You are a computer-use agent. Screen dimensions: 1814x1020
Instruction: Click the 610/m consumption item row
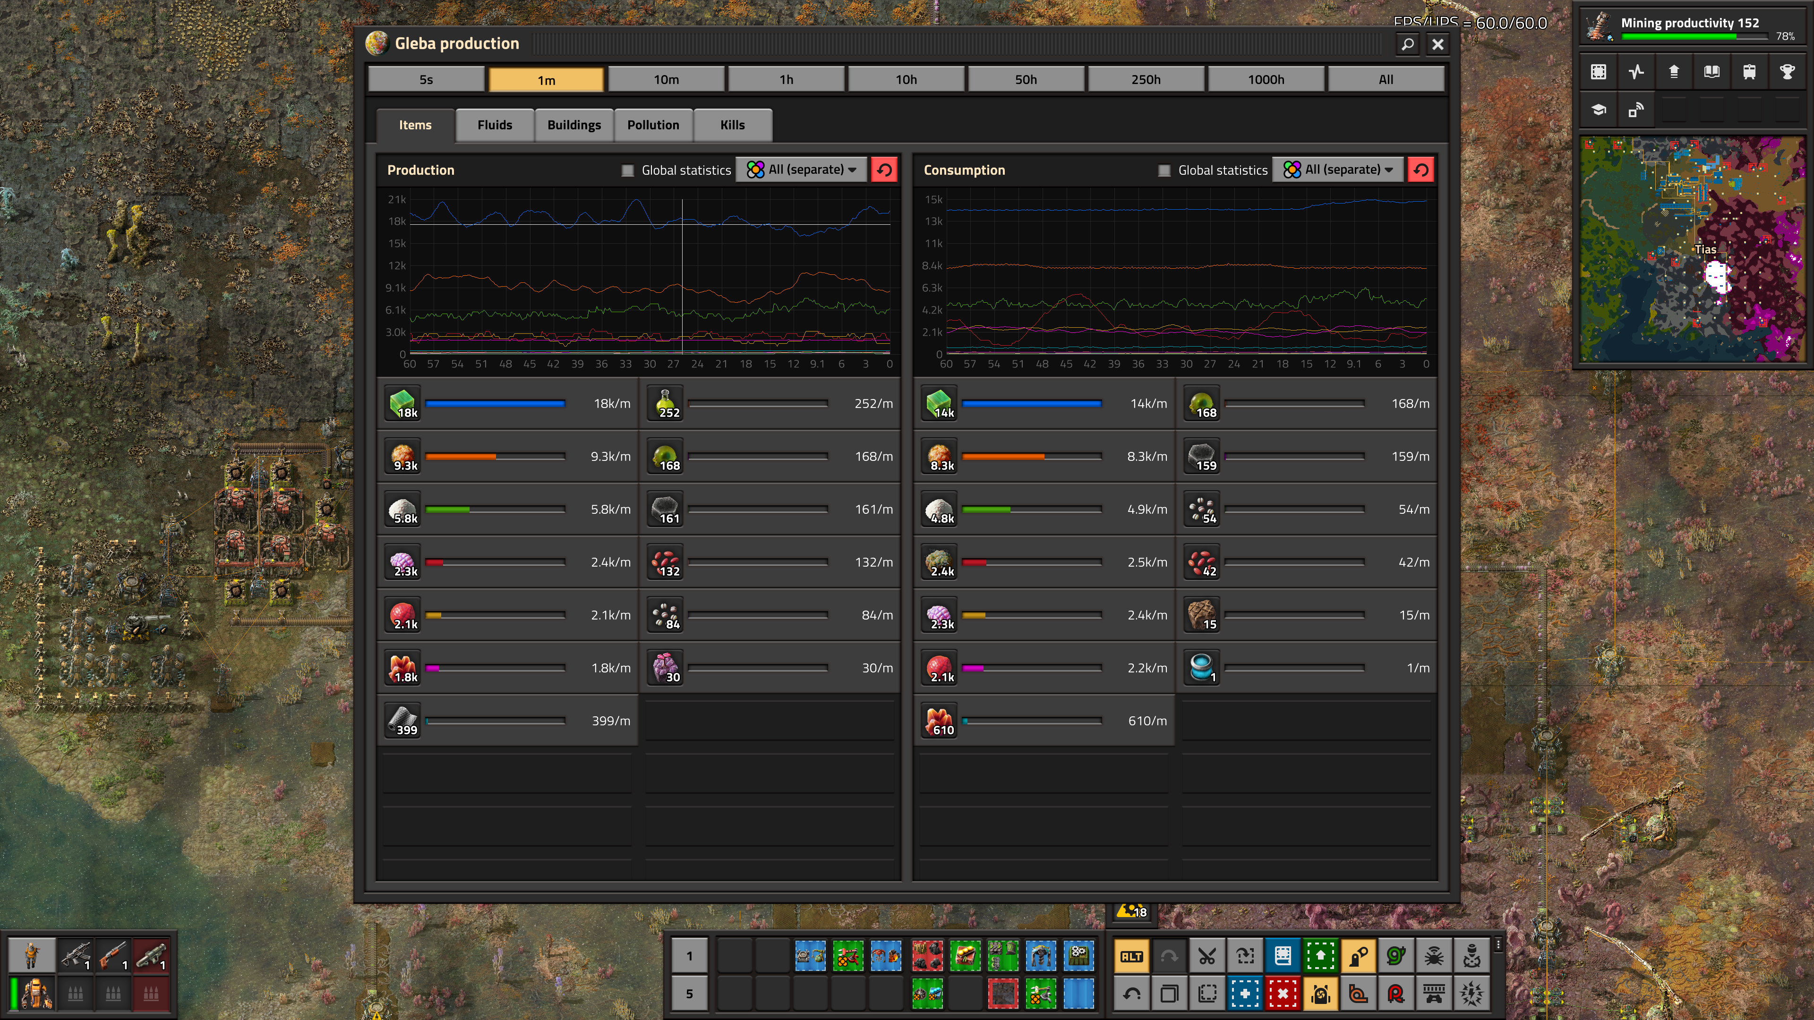point(1045,720)
